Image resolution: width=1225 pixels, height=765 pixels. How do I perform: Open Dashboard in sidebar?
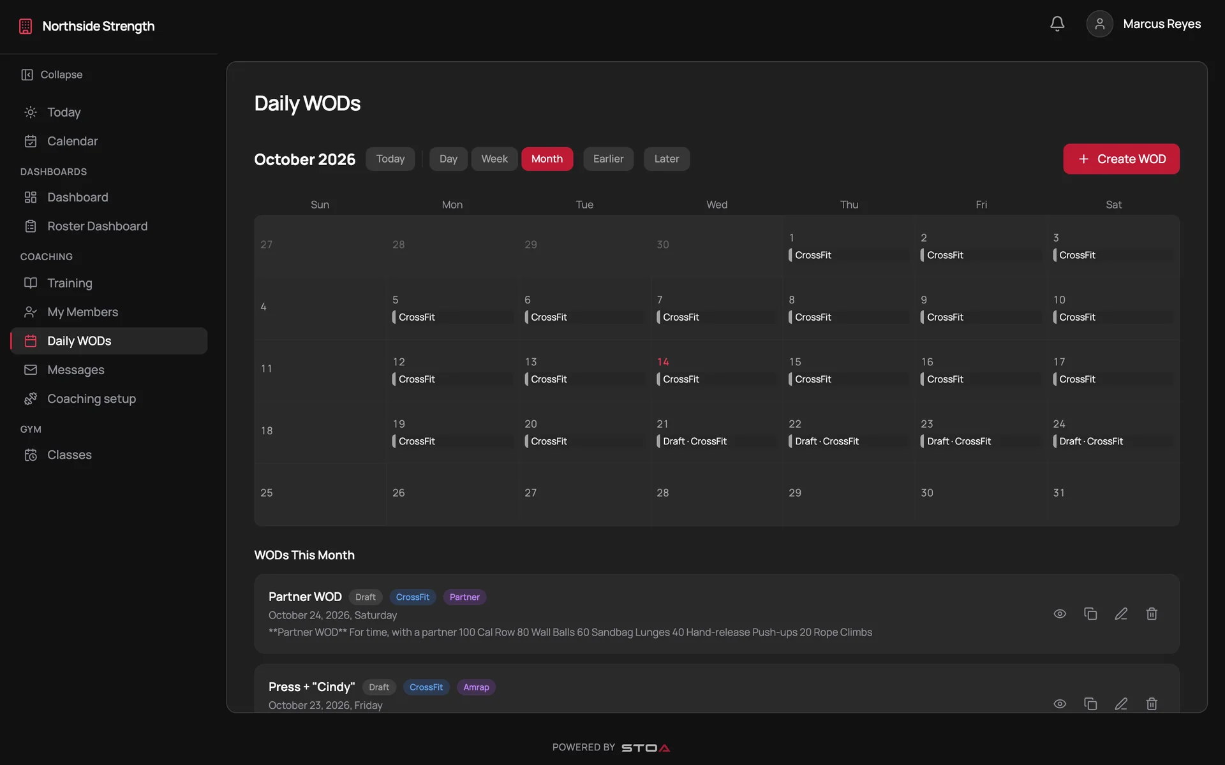pos(108,197)
